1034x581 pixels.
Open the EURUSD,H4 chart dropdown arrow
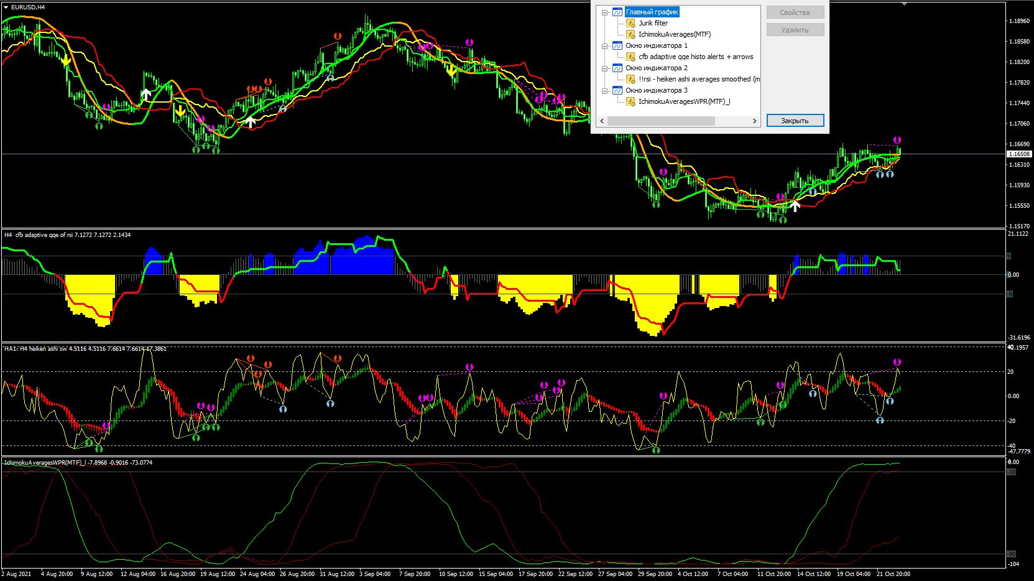pyautogui.click(x=6, y=7)
